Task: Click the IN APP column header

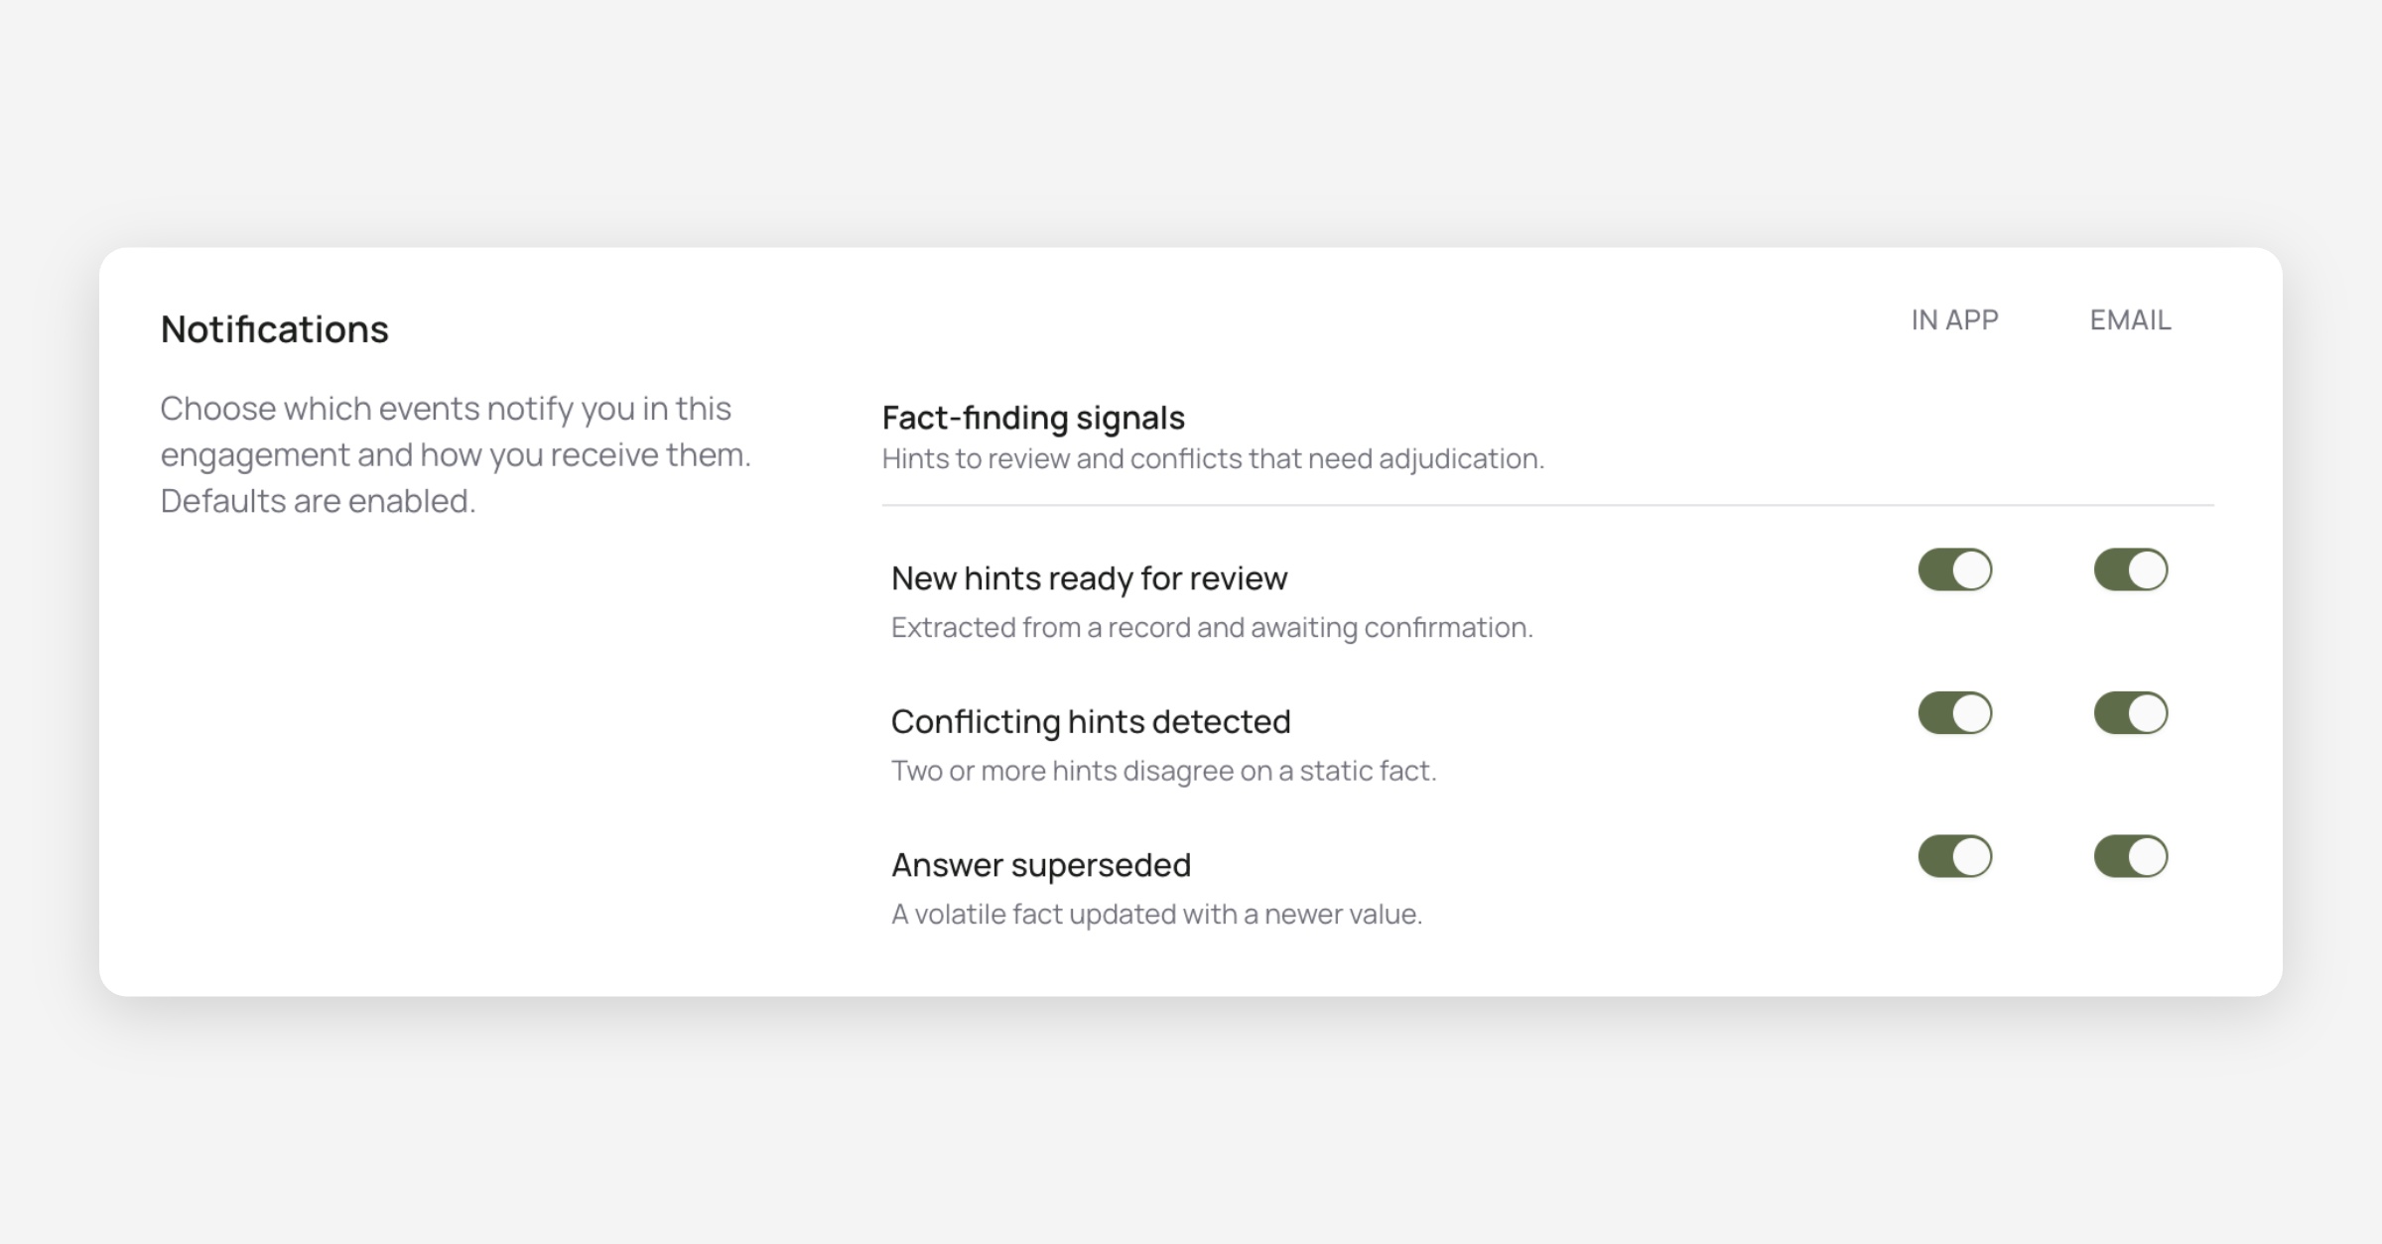Action: tap(1954, 320)
